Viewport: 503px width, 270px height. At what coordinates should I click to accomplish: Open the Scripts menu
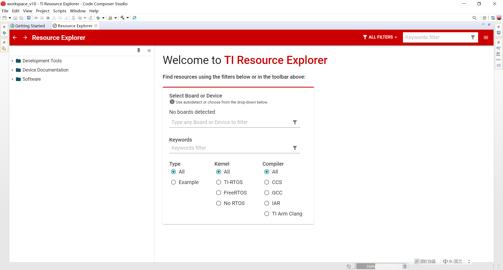pos(59,11)
